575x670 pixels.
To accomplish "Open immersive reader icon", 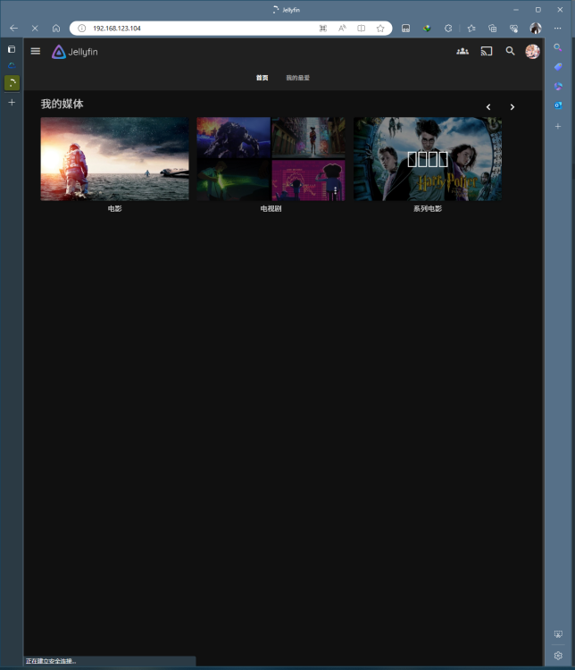I will click(361, 29).
